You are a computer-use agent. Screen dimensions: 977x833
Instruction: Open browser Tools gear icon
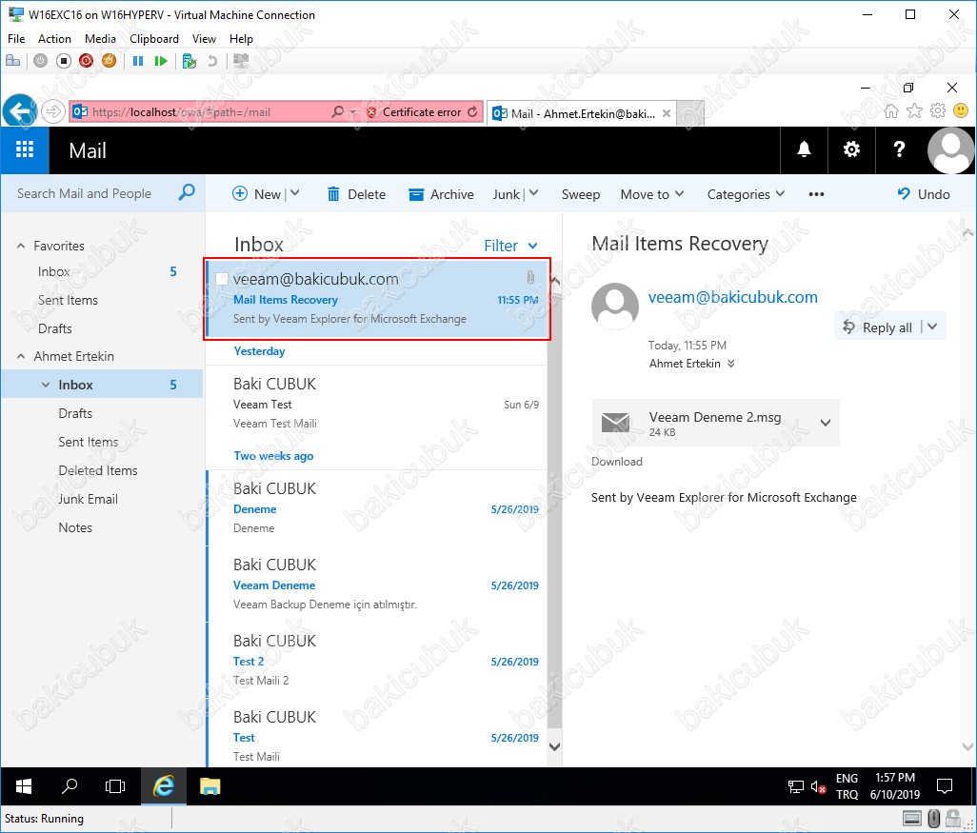pyautogui.click(x=938, y=111)
